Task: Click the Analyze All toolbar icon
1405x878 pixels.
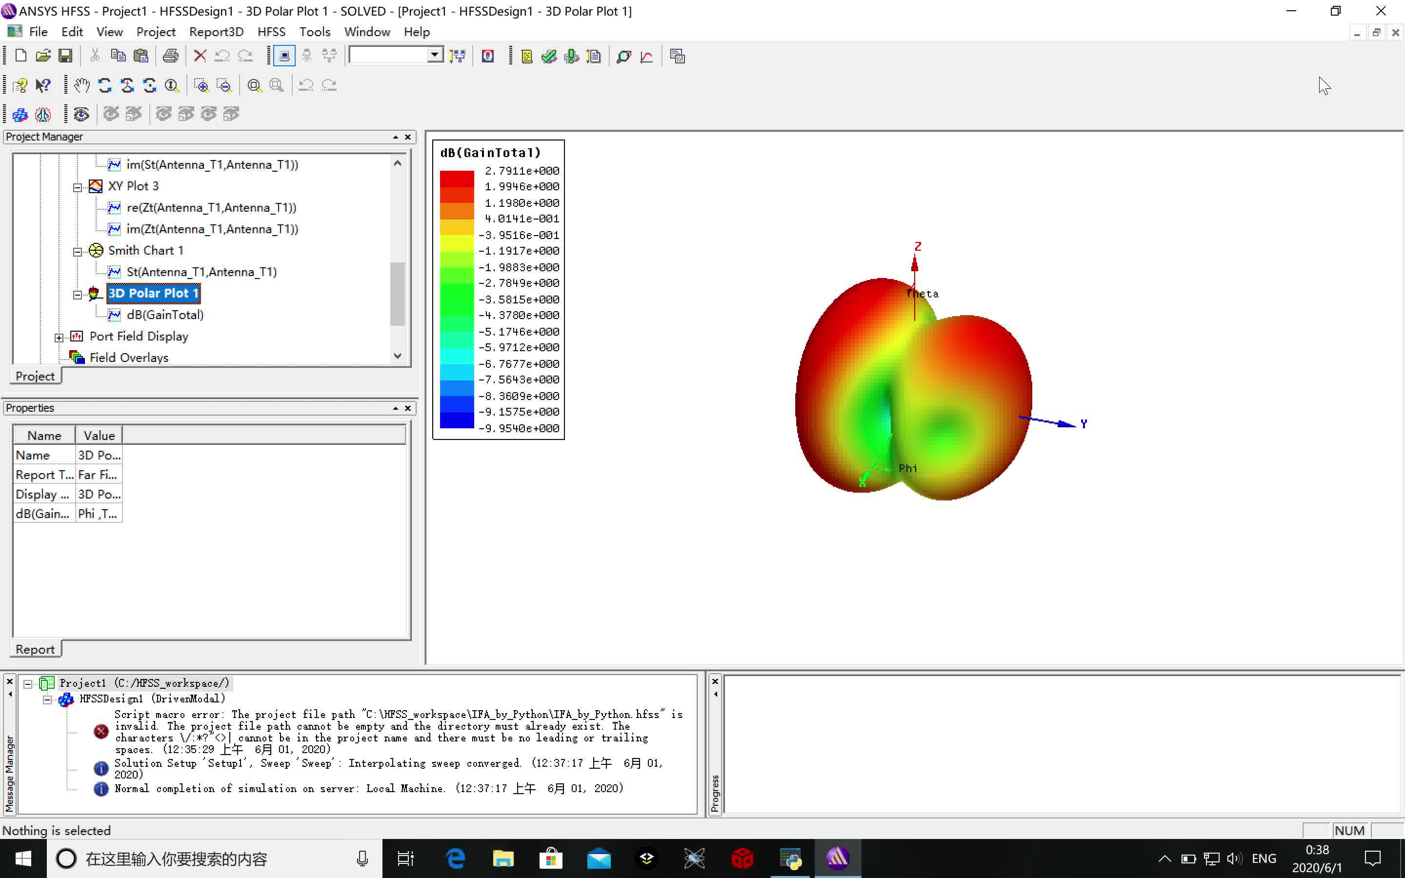Action: coord(571,56)
